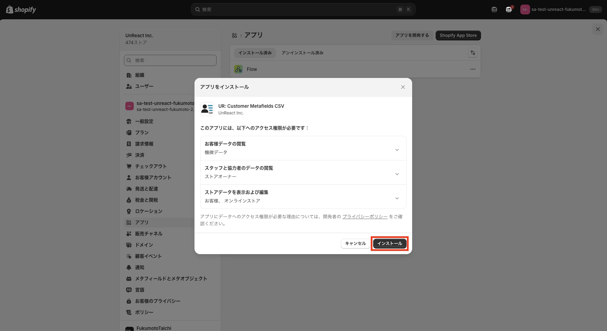Click the dev badge in top bar
Screen dimensions: 607x331
tap(595, 9)
